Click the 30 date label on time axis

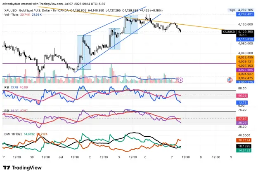point(32,157)
